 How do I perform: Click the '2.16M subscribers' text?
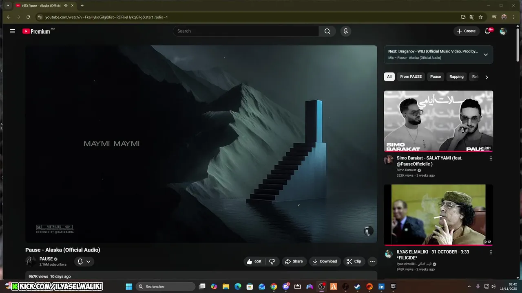[x=53, y=265]
